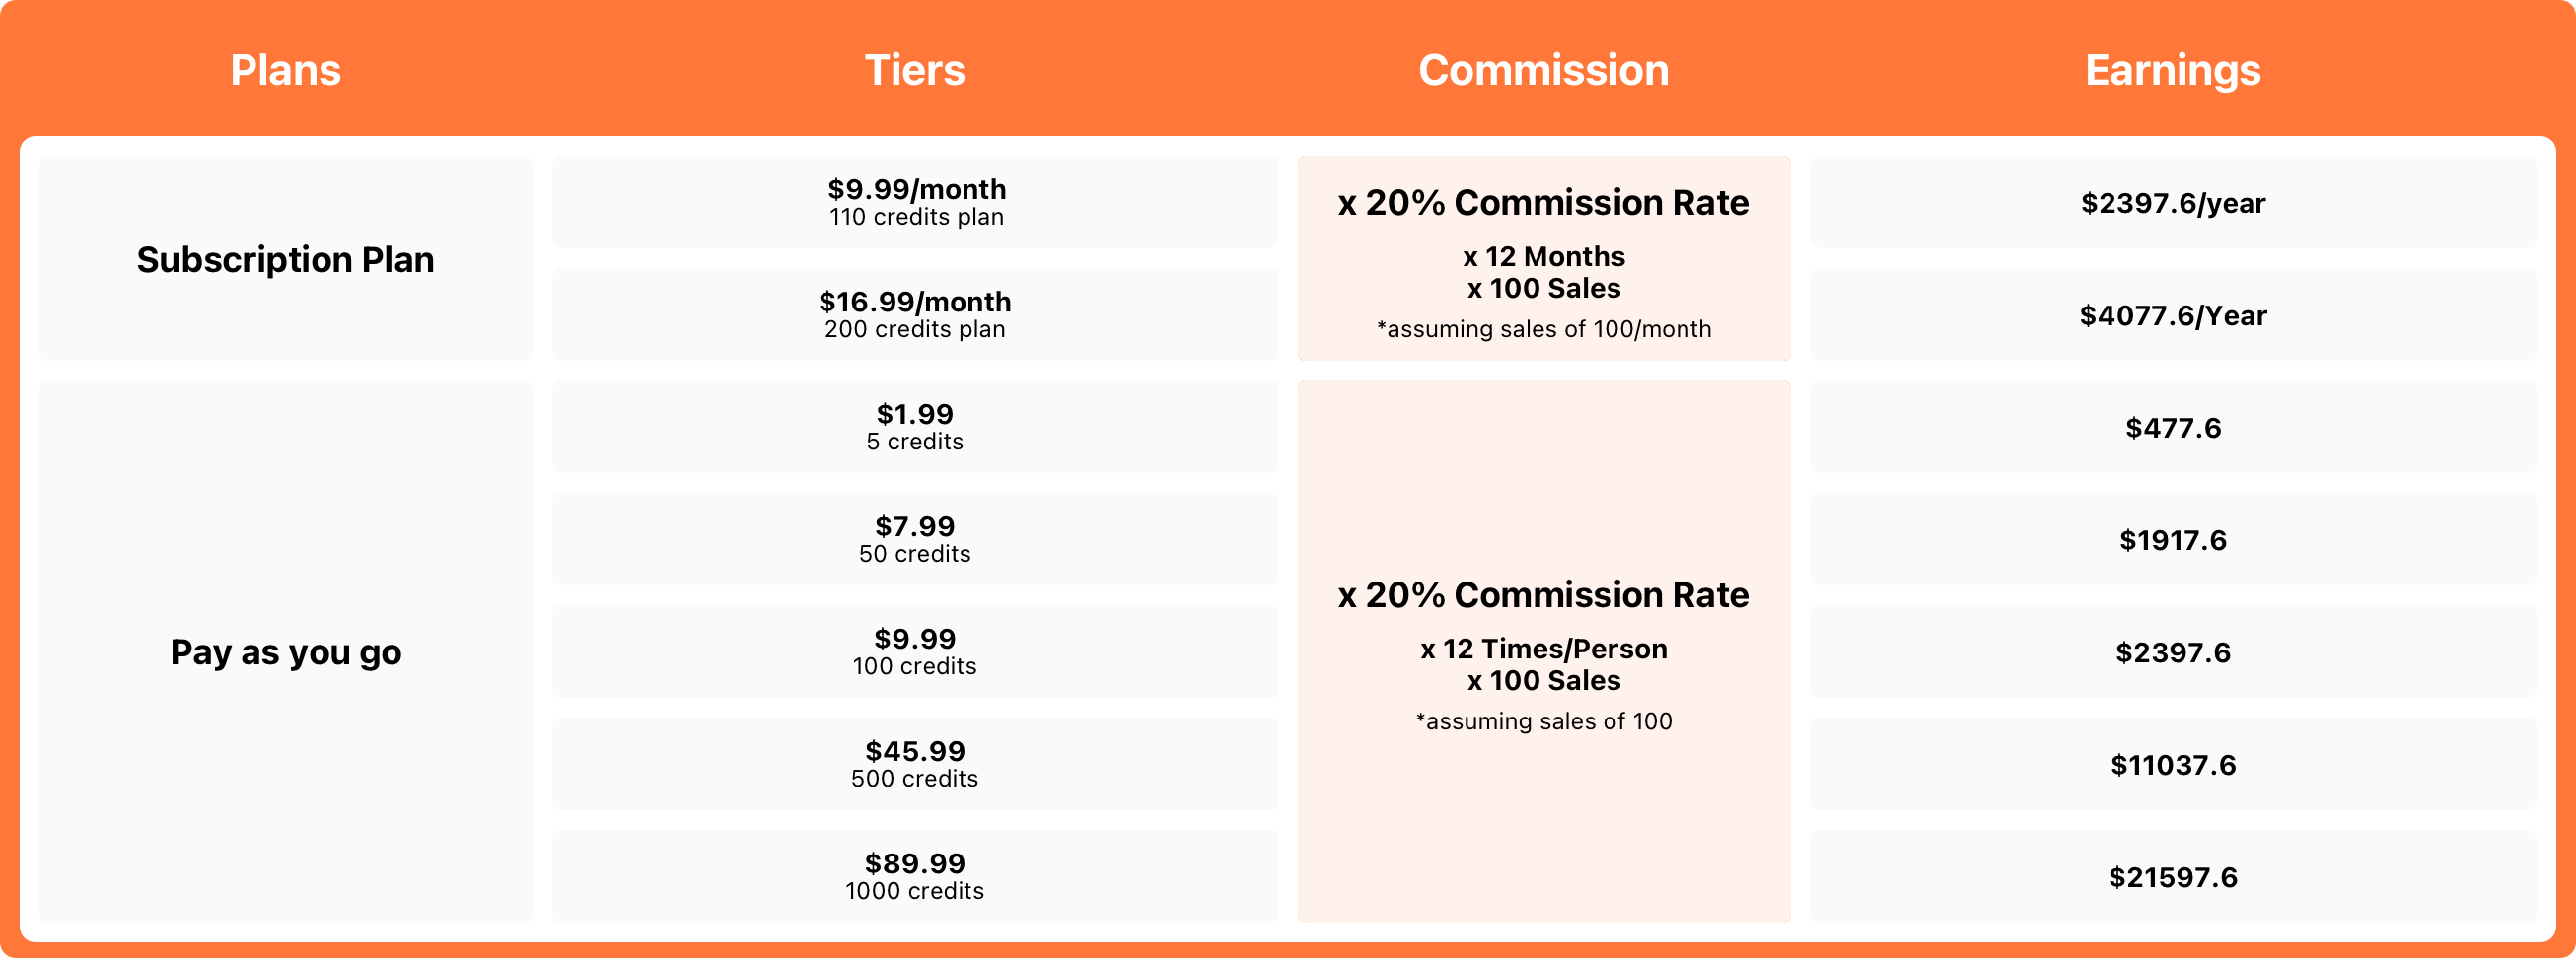Image resolution: width=2576 pixels, height=958 pixels.
Task: Choose the $7.99 50 credits tier
Action: tap(914, 538)
